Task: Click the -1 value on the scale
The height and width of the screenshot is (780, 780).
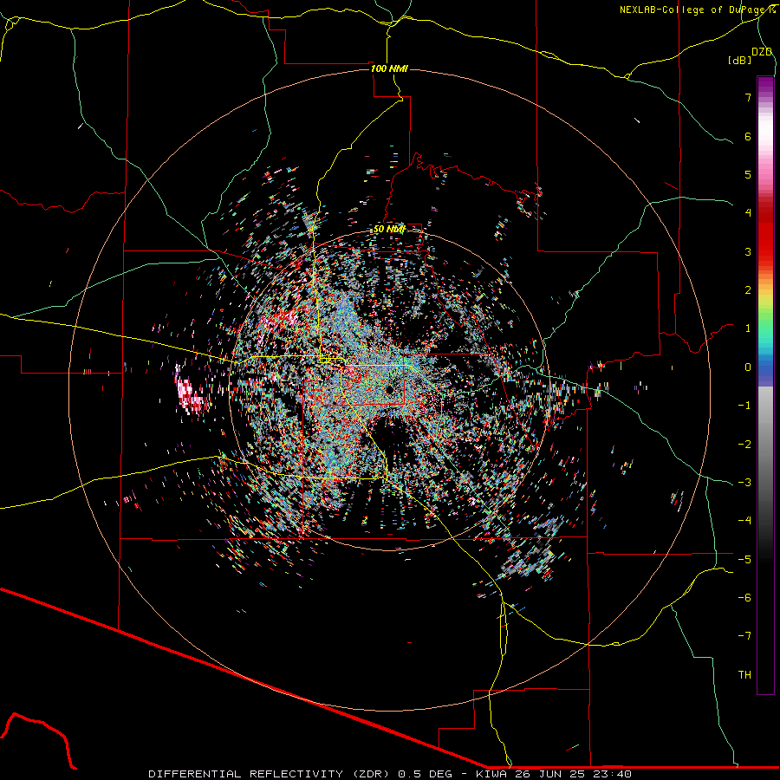Action: (x=744, y=406)
